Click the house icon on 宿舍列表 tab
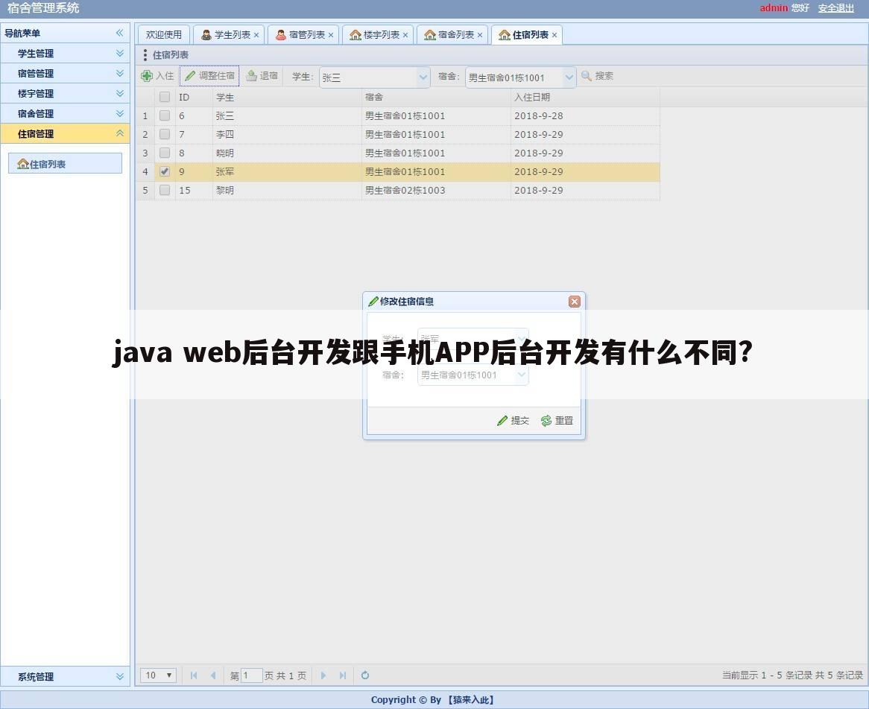Image resolution: width=869 pixels, height=709 pixels. (430, 35)
